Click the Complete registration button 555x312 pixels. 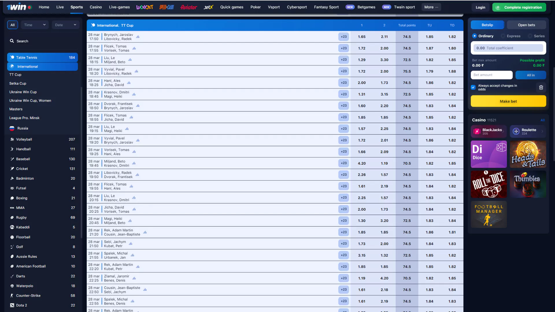pos(519,7)
